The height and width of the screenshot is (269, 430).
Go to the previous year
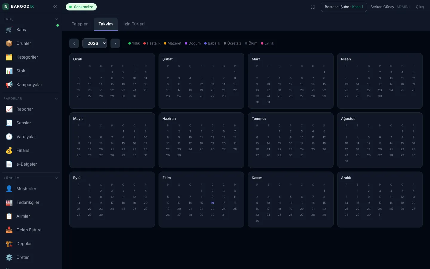(74, 43)
